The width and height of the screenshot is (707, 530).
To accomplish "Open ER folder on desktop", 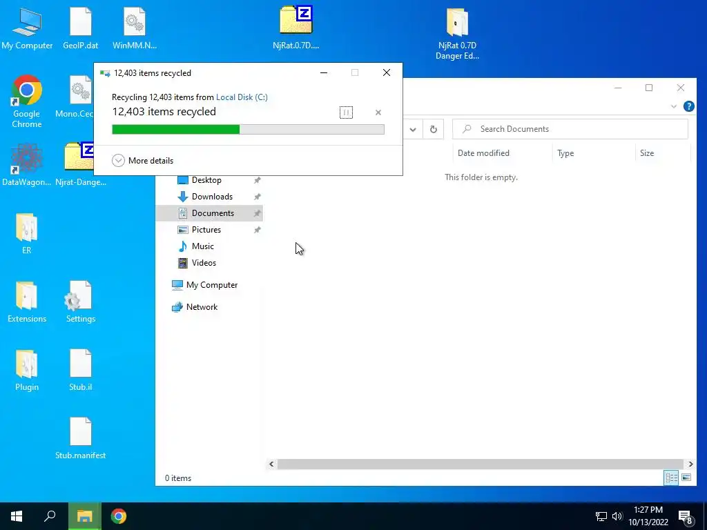I will point(27,233).
